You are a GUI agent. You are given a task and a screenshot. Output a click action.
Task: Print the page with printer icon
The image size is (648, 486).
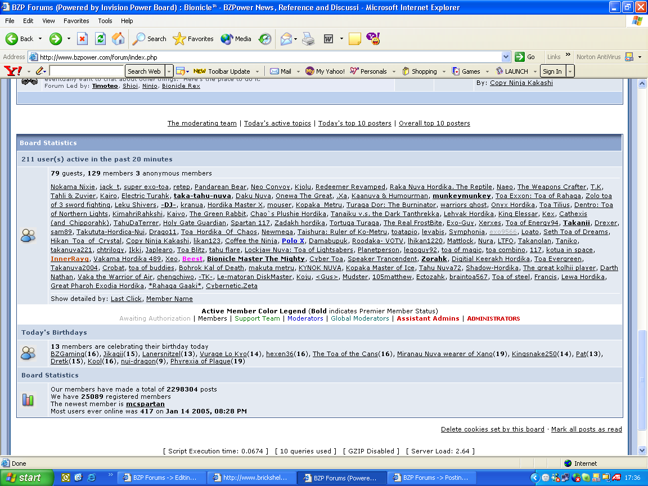(x=308, y=39)
